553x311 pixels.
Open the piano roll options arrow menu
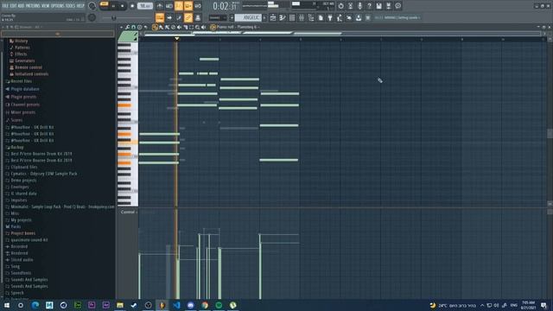[121, 27]
